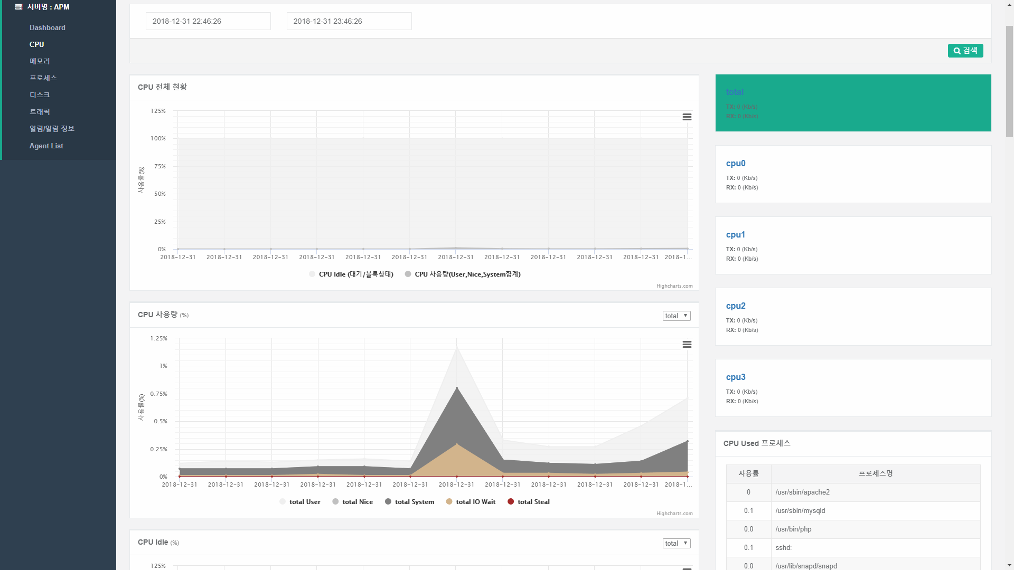Image resolution: width=1014 pixels, height=570 pixels.
Task: Click the magnifier icon on 검색 button
Action: point(956,51)
